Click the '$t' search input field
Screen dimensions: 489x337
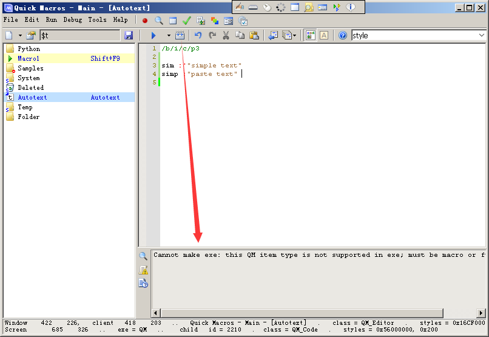tap(79, 36)
